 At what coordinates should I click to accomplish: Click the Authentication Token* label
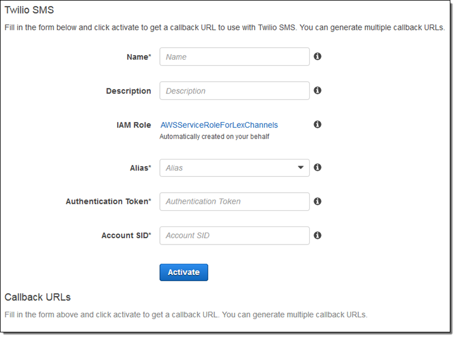click(108, 202)
